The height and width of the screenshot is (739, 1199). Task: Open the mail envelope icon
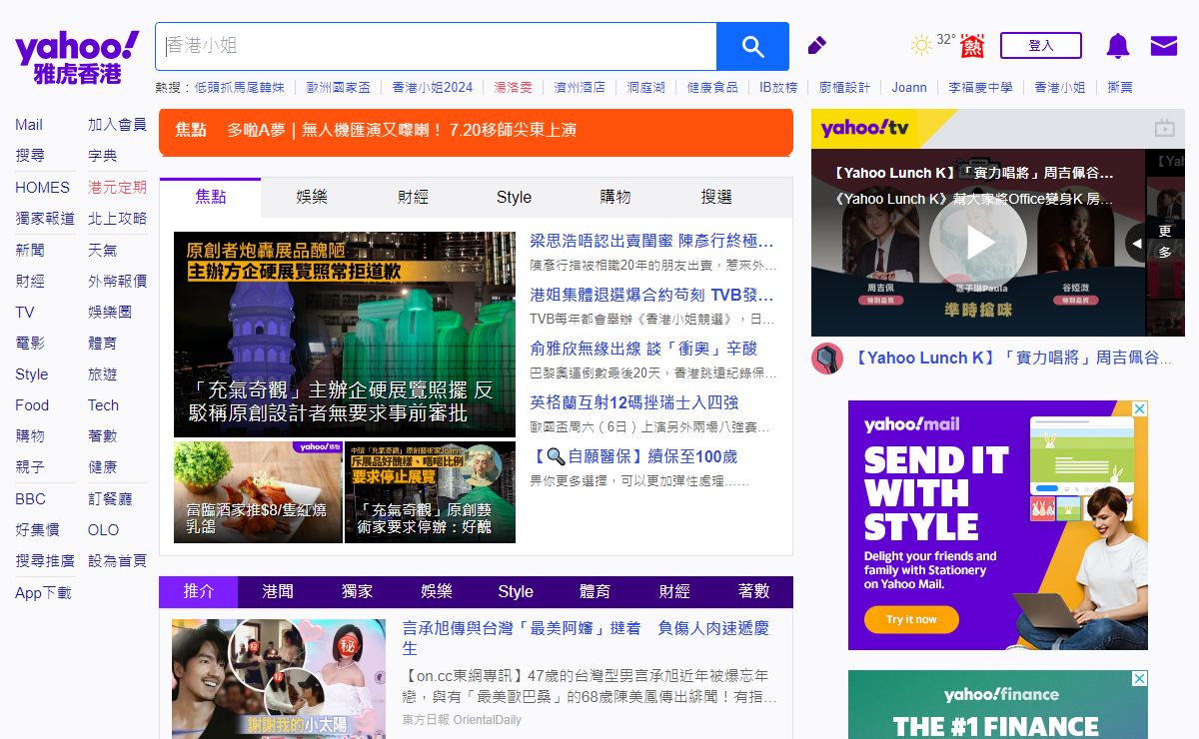[x=1164, y=46]
